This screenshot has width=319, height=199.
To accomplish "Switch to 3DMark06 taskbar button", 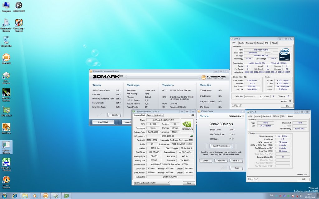I will click(x=45, y=196).
